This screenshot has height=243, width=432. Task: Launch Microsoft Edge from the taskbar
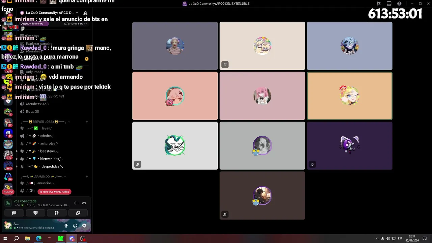coord(39,239)
